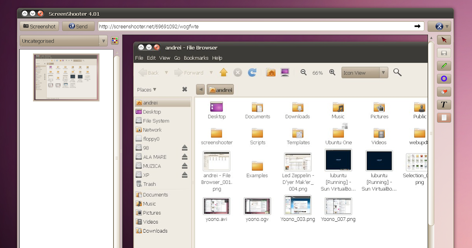The width and height of the screenshot is (472, 248).
Task: Select the arrow pointer tool
Action: coord(444,40)
